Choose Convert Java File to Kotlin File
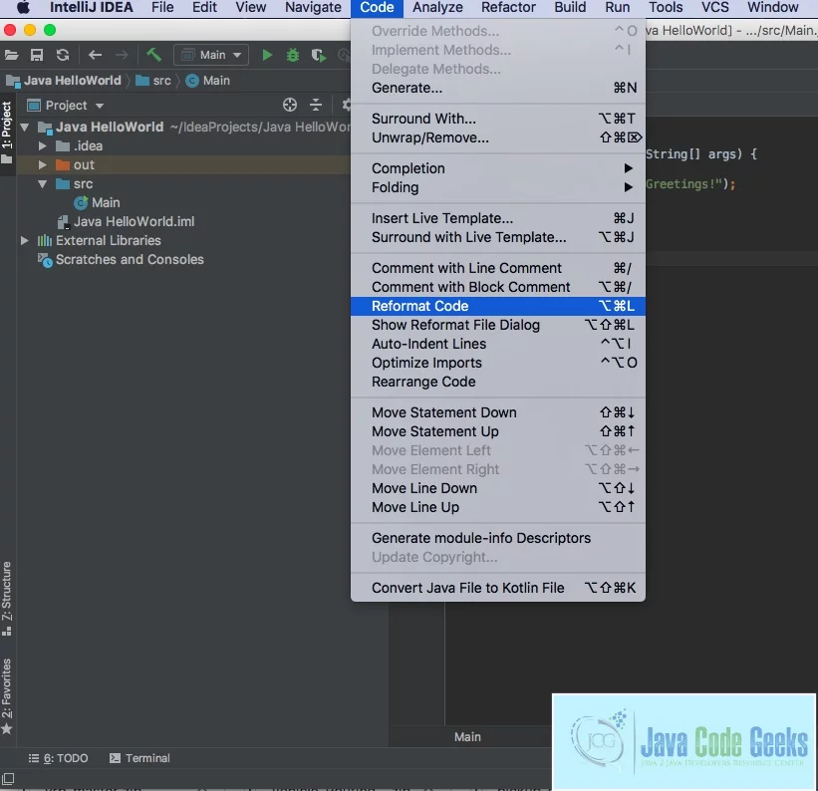Viewport: 818px width, 791px height. point(498,588)
